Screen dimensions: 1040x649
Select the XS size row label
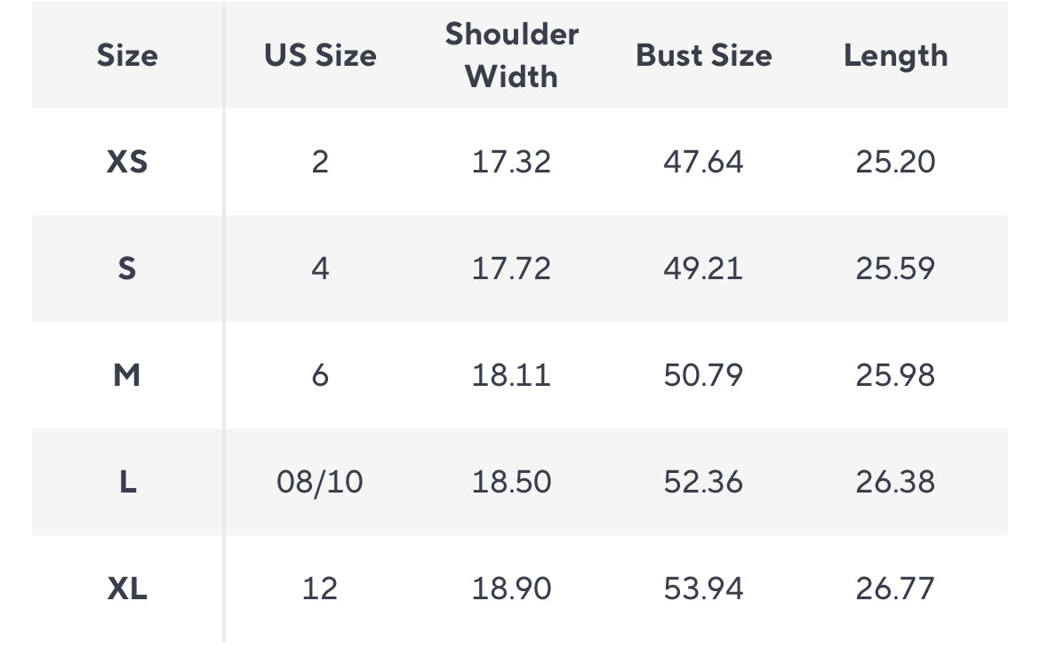(127, 162)
